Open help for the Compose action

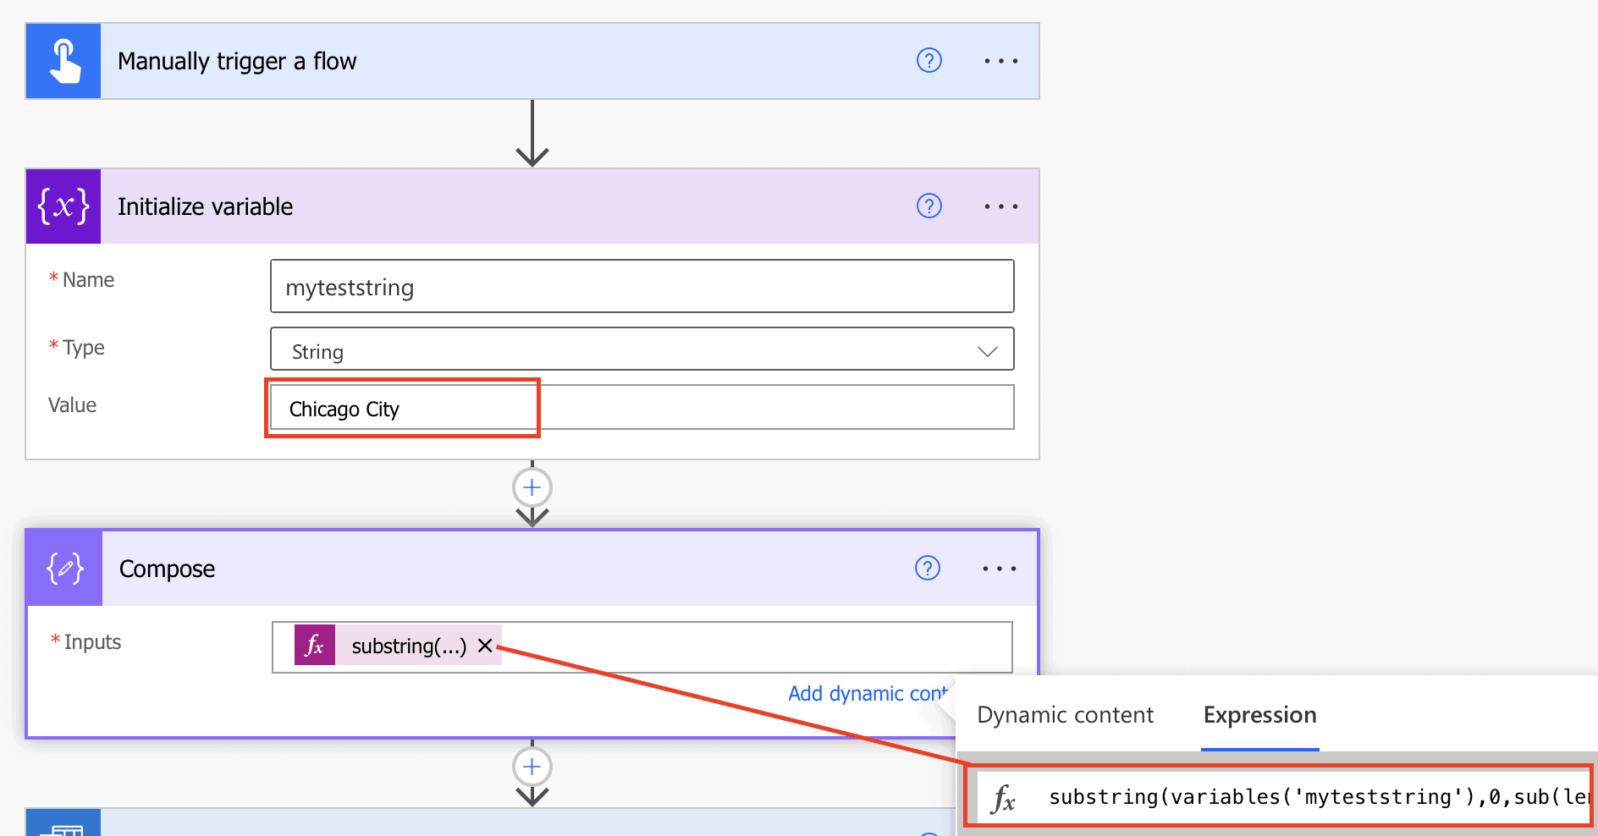point(927,568)
